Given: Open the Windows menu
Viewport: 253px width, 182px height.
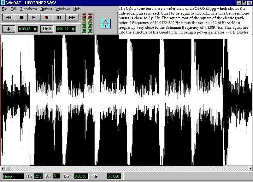Looking at the screenshot, I should click(62, 9).
